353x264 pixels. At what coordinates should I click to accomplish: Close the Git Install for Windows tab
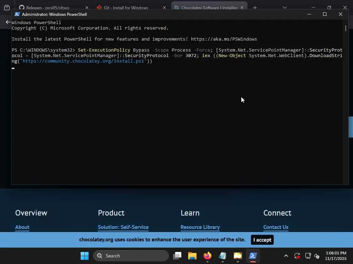164,8
